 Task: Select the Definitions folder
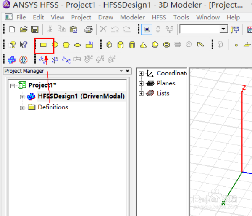pos(53,107)
